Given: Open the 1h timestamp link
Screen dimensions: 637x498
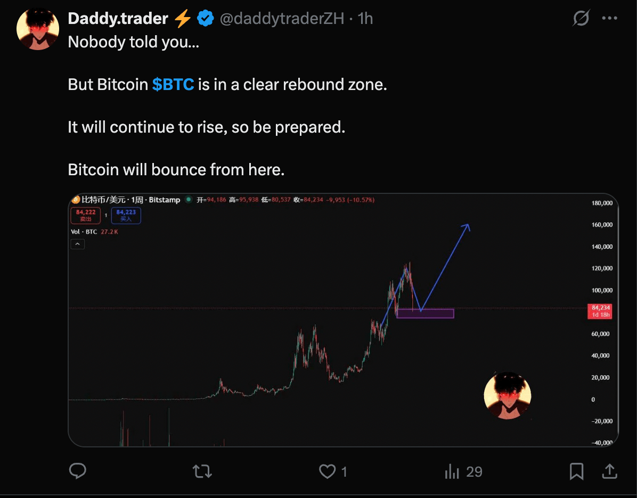Looking at the screenshot, I should [x=365, y=19].
